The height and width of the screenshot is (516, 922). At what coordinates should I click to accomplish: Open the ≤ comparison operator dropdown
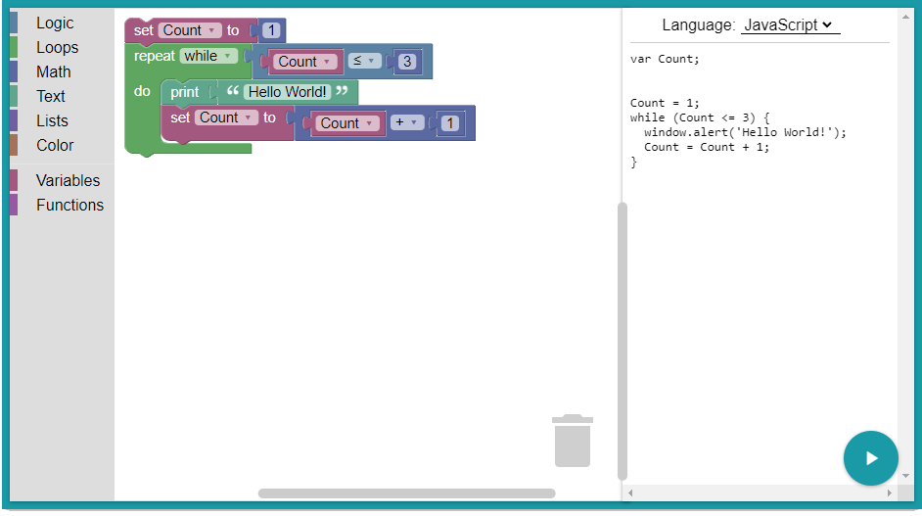pos(364,61)
